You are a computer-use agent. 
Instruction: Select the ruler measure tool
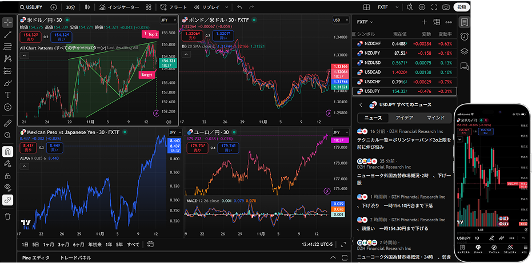(8, 123)
